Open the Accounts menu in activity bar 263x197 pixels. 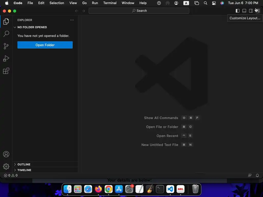point(6,154)
